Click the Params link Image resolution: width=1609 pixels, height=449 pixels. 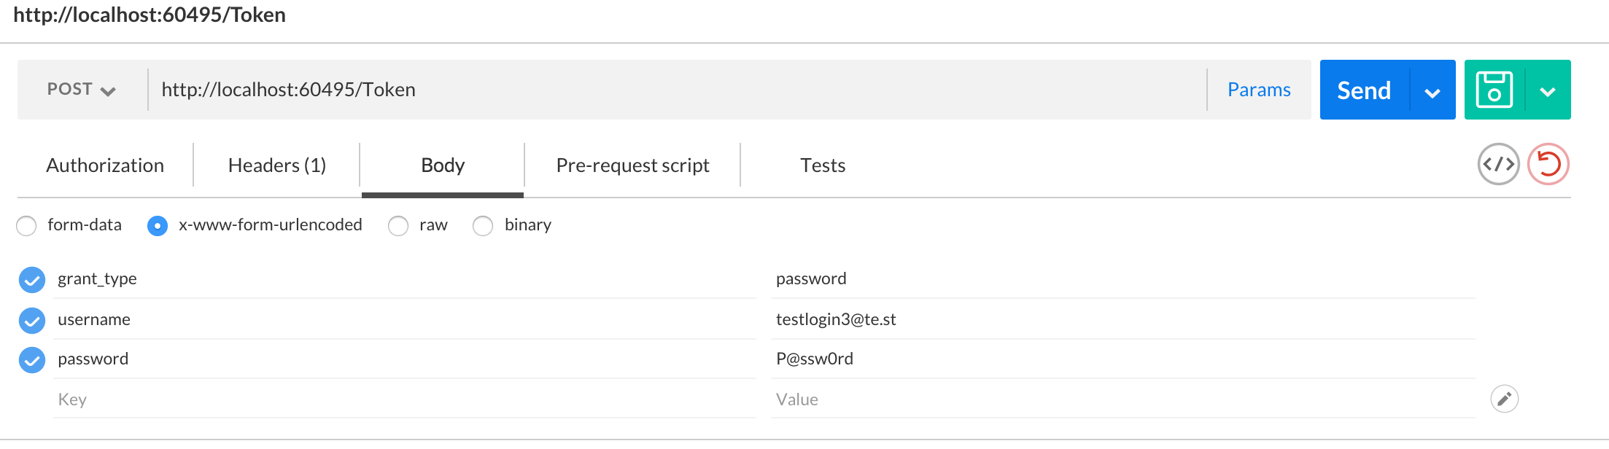coord(1259,90)
